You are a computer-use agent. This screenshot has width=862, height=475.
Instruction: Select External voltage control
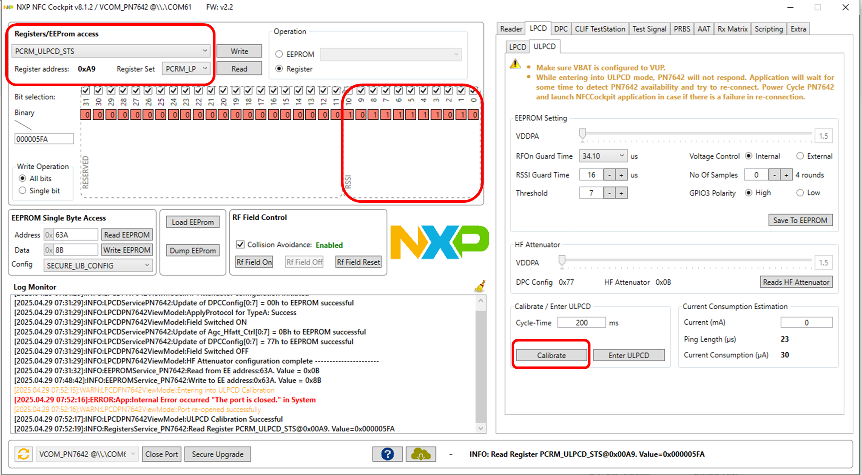click(800, 156)
